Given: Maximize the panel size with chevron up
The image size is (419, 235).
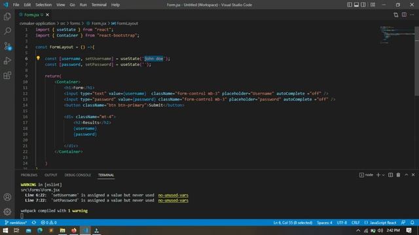Looking at the screenshot, I should pyautogui.click(x=406, y=175).
